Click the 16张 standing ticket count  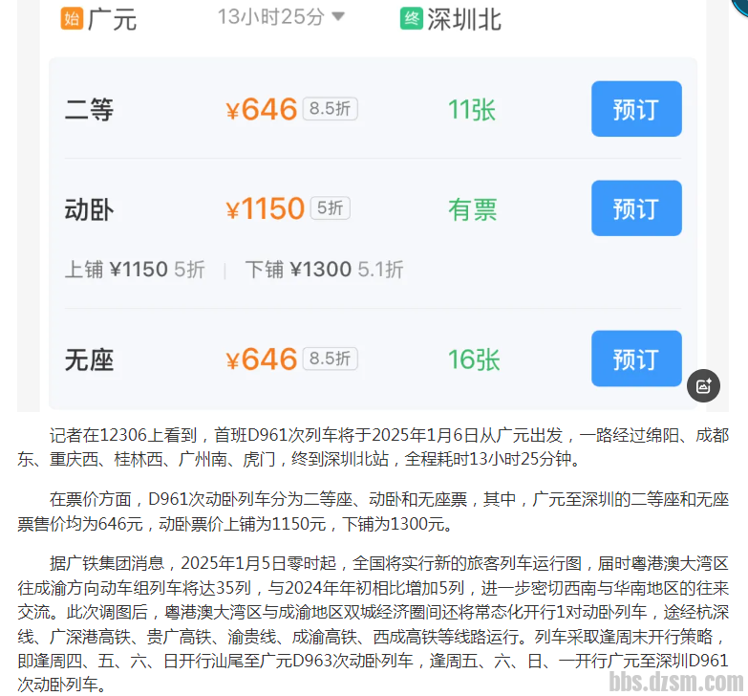[x=474, y=359]
